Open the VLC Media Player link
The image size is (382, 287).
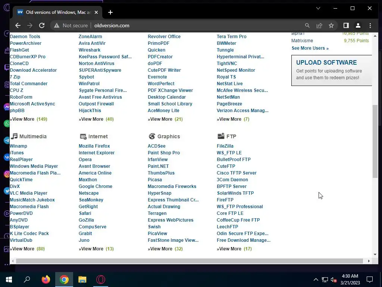28,193
